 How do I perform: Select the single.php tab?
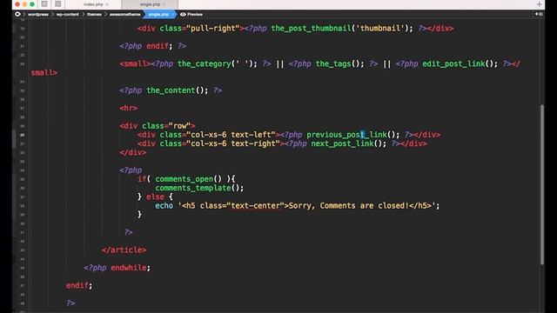[150, 4]
